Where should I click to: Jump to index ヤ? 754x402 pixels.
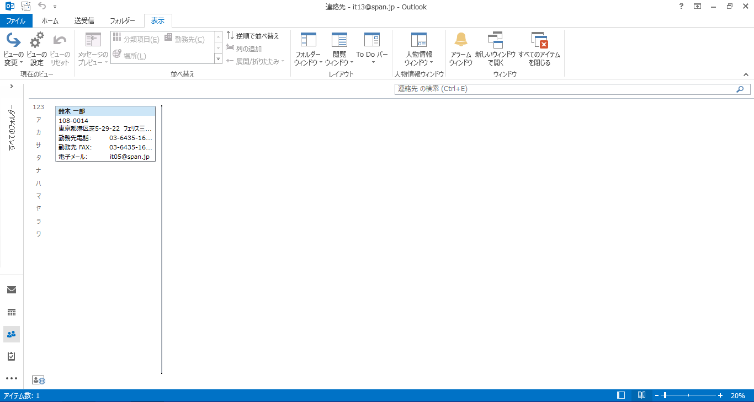pyautogui.click(x=39, y=208)
